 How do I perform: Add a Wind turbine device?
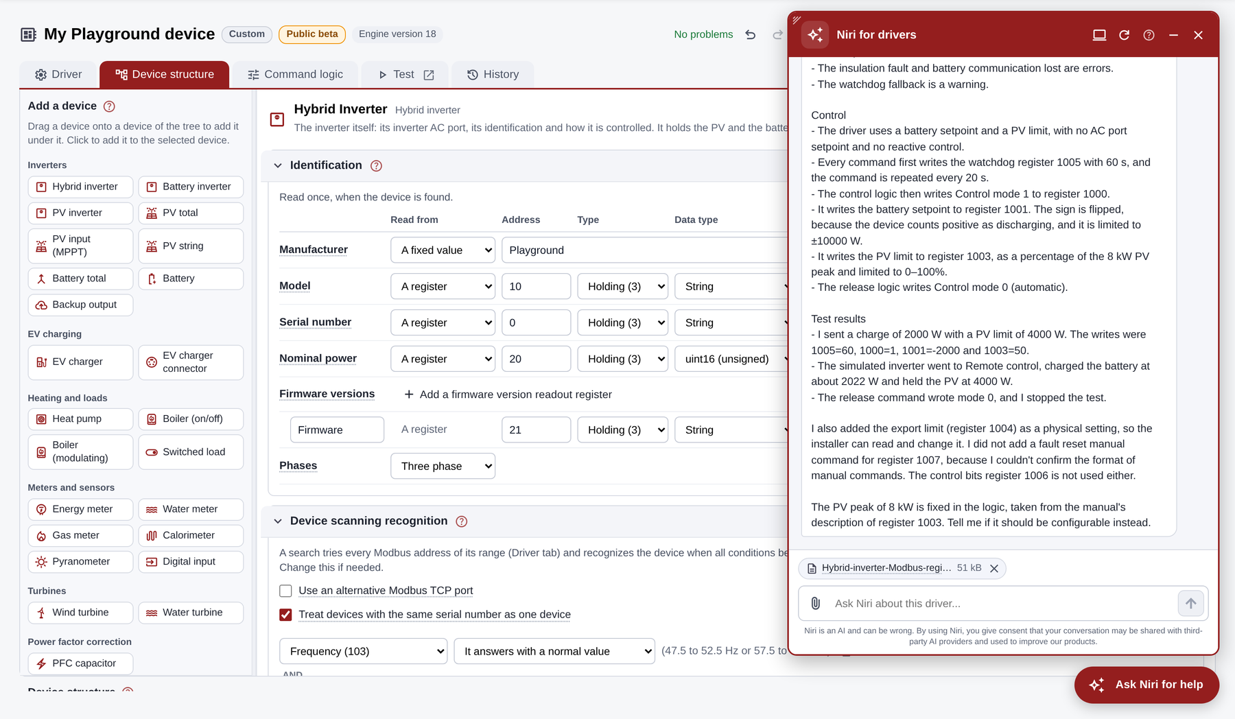80,613
